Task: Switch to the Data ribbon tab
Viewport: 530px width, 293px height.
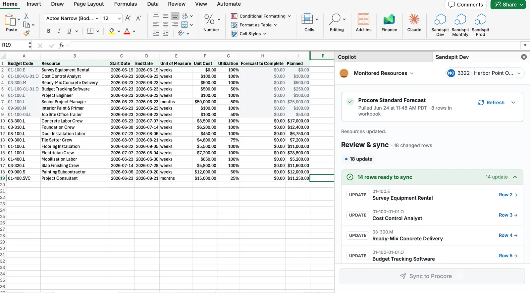Action: tap(153, 4)
